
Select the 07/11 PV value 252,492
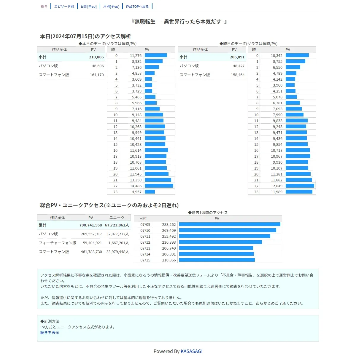point(169,237)
